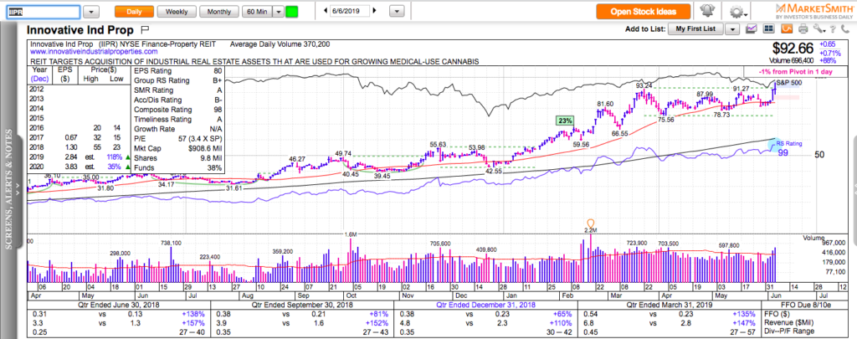Viewport: 857px width, 339px height.
Task: Open the settings gear menu
Action: coord(738,11)
